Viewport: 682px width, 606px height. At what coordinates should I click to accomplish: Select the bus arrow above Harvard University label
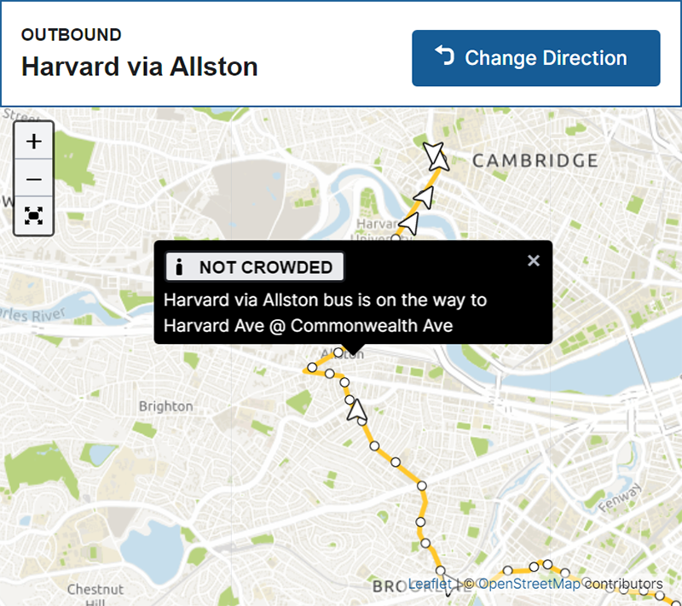coord(409,224)
